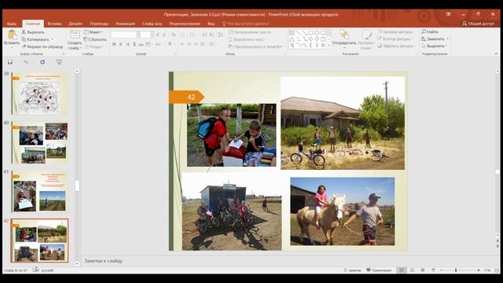503x283 pixels.
Task: Click the zoom slider handle
Action: (x=456, y=270)
